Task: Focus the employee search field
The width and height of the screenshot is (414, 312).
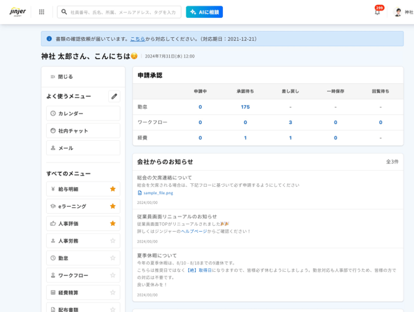Action: point(119,12)
